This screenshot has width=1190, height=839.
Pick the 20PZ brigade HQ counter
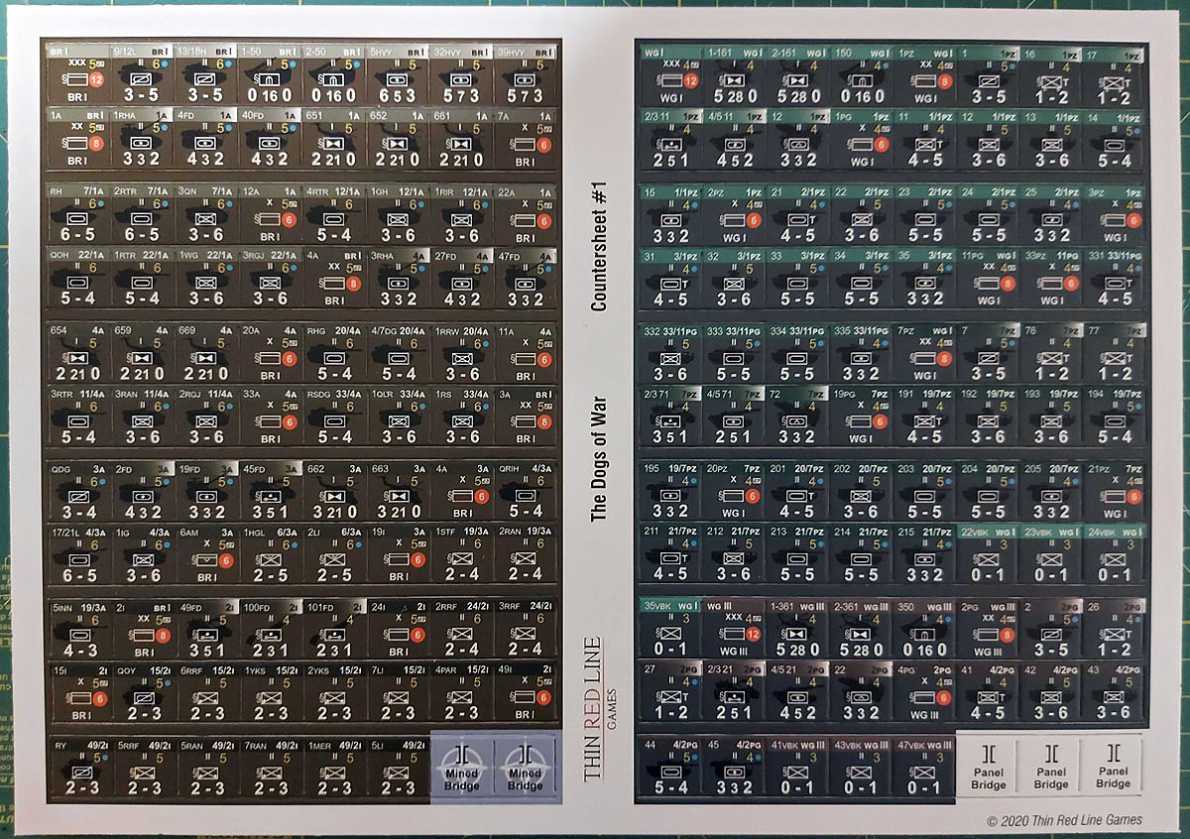click(734, 492)
